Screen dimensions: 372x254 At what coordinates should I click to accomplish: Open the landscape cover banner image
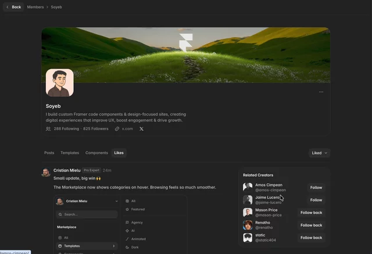(x=186, y=55)
